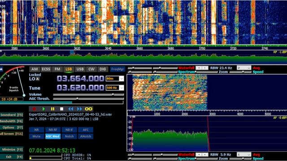Pause playback of the recording
The width and height of the screenshot is (287, 161).
52,109
